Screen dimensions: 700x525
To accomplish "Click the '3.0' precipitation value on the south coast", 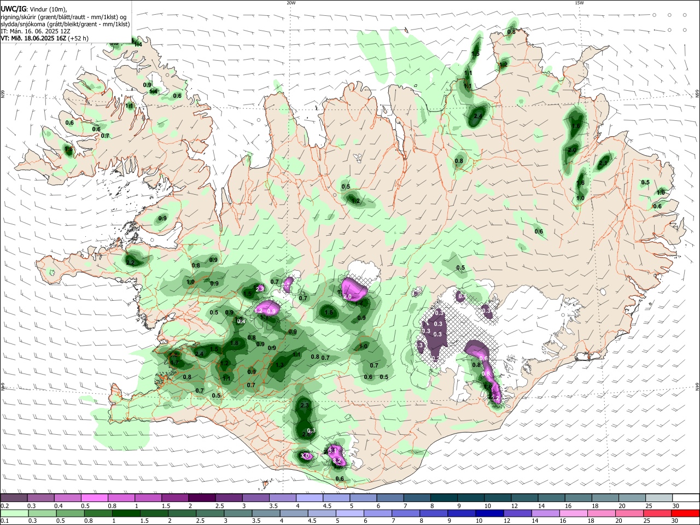I will [305, 456].
